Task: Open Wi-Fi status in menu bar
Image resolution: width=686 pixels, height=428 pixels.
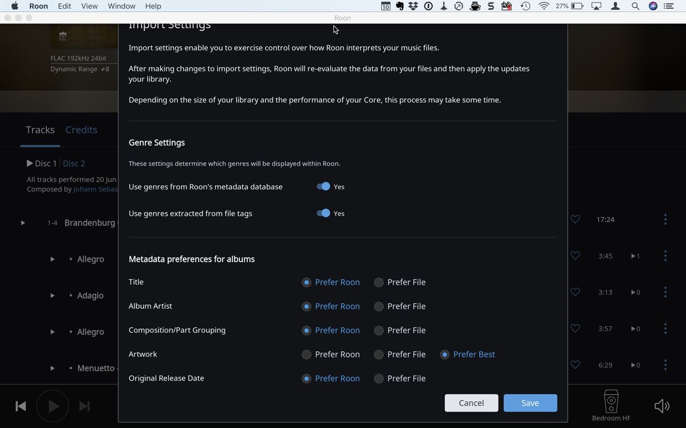Action: (x=544, y=6)
